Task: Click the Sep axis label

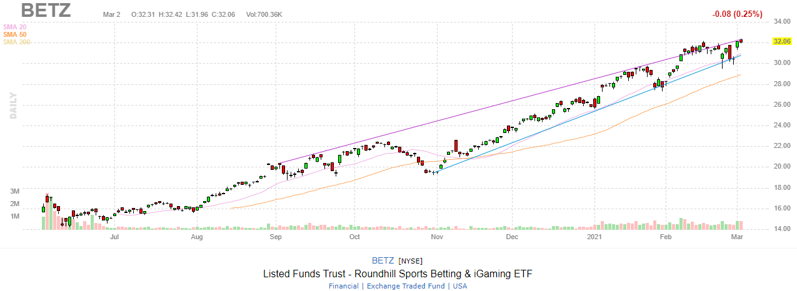Action: pyautogui.click(x=276, y=237)
